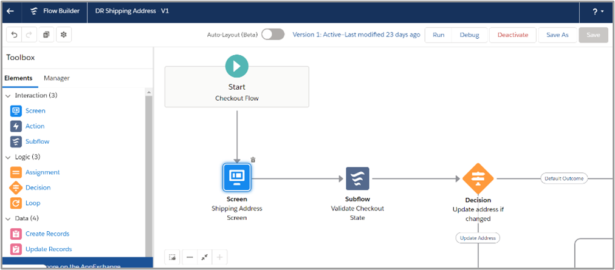This screenshot has width=615, height=270.
Task: Debug the flow
Action: click(470, 35)
